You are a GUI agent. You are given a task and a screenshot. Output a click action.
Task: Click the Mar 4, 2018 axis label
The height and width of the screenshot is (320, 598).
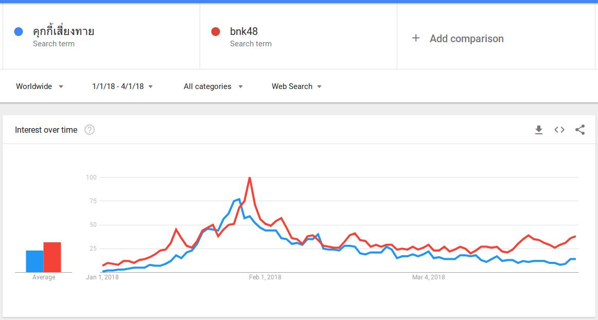[428, 277]
